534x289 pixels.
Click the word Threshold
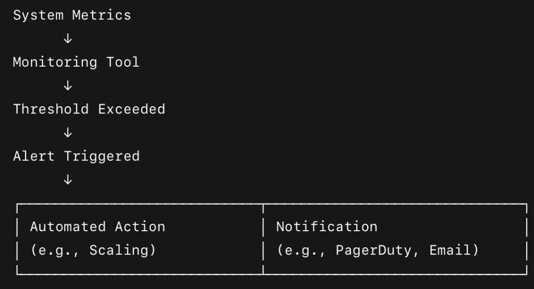click(x=51, y=109)
